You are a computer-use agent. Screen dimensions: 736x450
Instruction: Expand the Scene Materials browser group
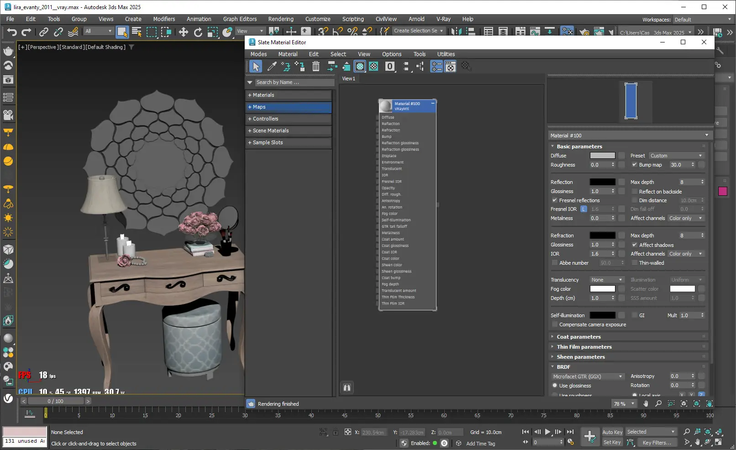[271, 131]
